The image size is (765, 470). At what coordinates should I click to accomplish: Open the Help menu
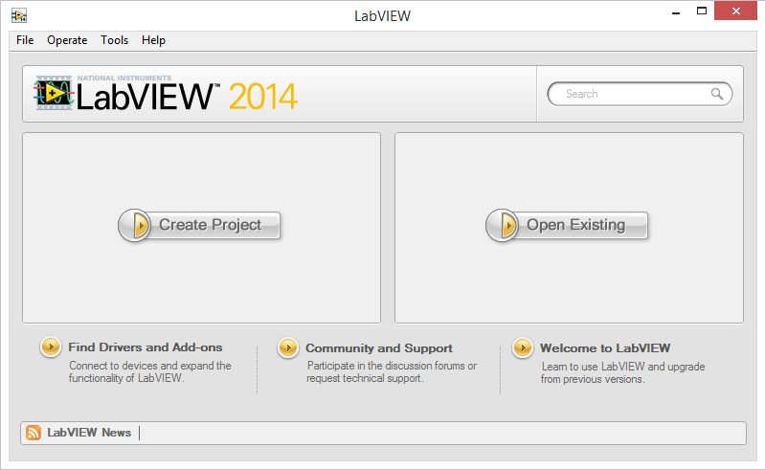[x=153, y=40]
